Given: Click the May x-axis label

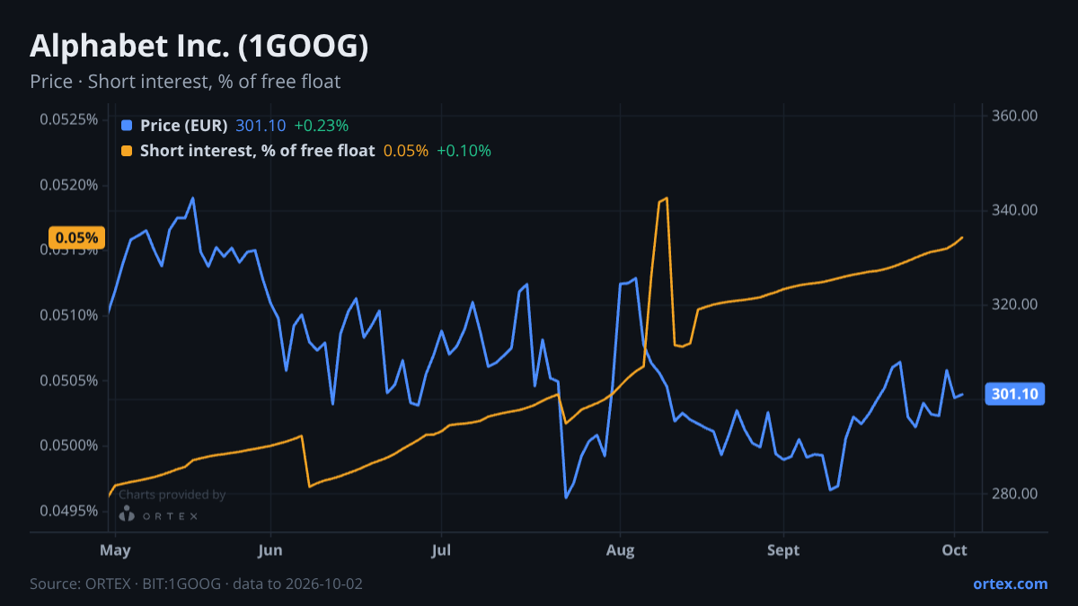Looking at the screenshot, I should click(x=117, y=549).
